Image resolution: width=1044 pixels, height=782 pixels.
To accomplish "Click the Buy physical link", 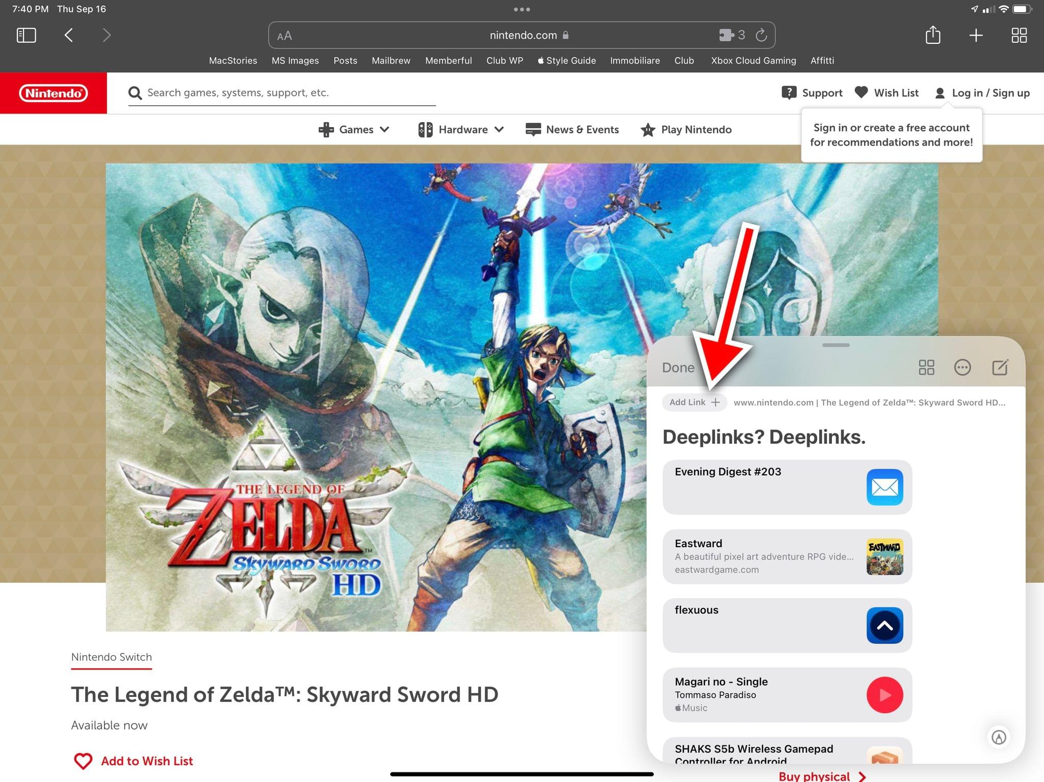I will (x=822, y=776).
